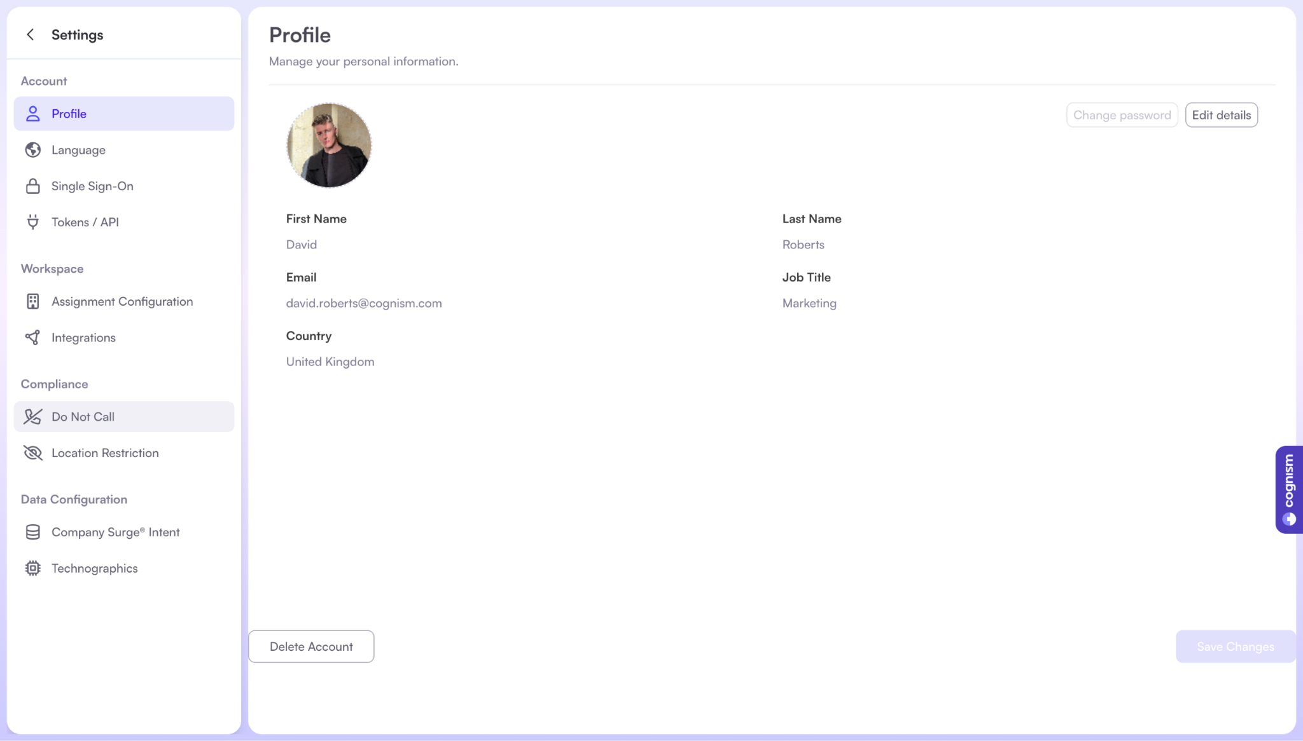Image resolution: width=1303 pixels, height=741 pixels.
Task: Click the Integrations share icon
Action: tap(32, 337)
